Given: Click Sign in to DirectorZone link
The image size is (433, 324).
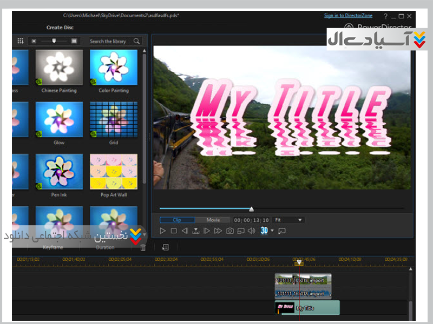Looking at the screenshot, I should coord(349,16).
